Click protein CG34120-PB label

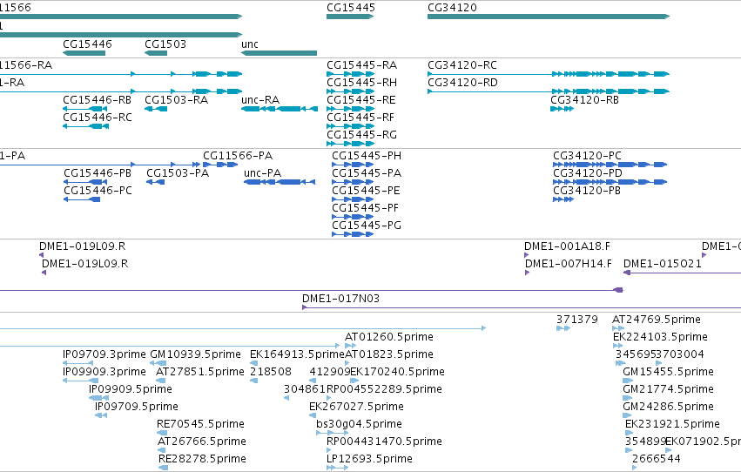pyautogui.click(x=587, y=191)
